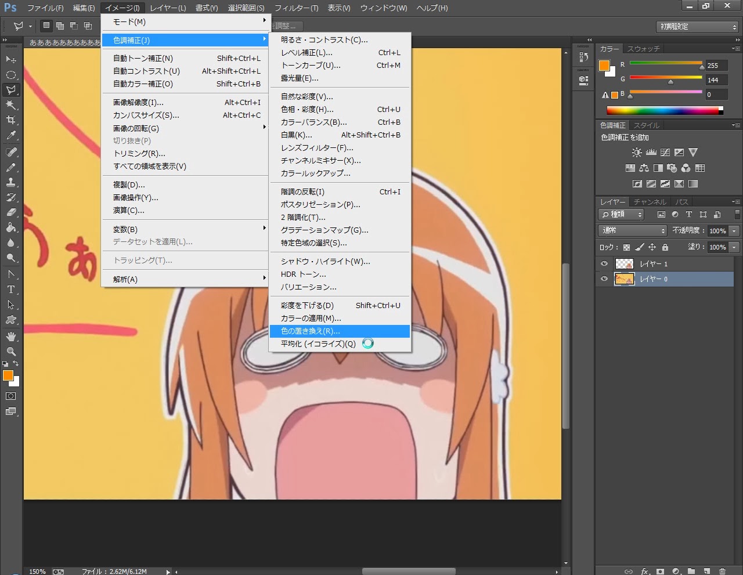
Task: Toggle lock all padlock icon
Action: click(665, 247)
